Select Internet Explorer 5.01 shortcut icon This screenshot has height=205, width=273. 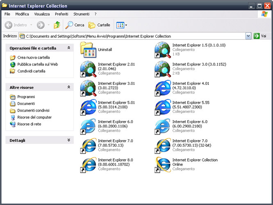pyautogui.click(x=88, y=107)
